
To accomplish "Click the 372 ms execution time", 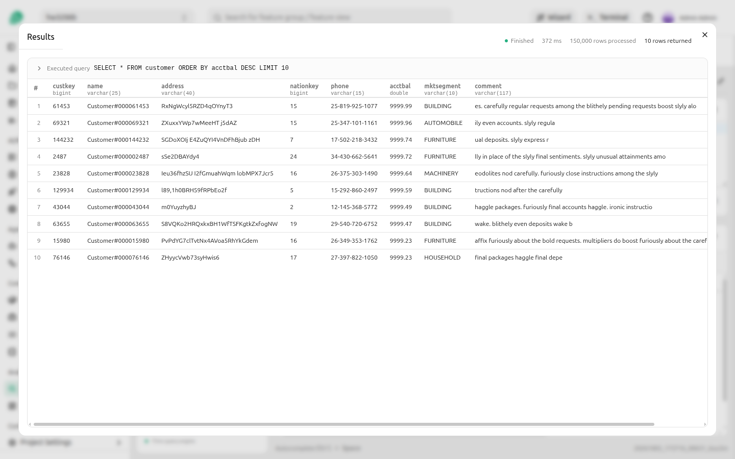I will (552, 41).
